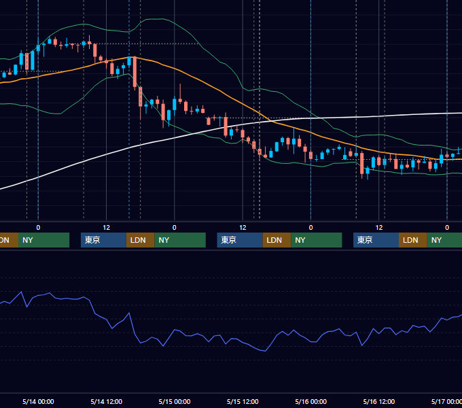Click the NY session block spanning 5/15 00:00
The image size is (462, 408).
(180, 240)
